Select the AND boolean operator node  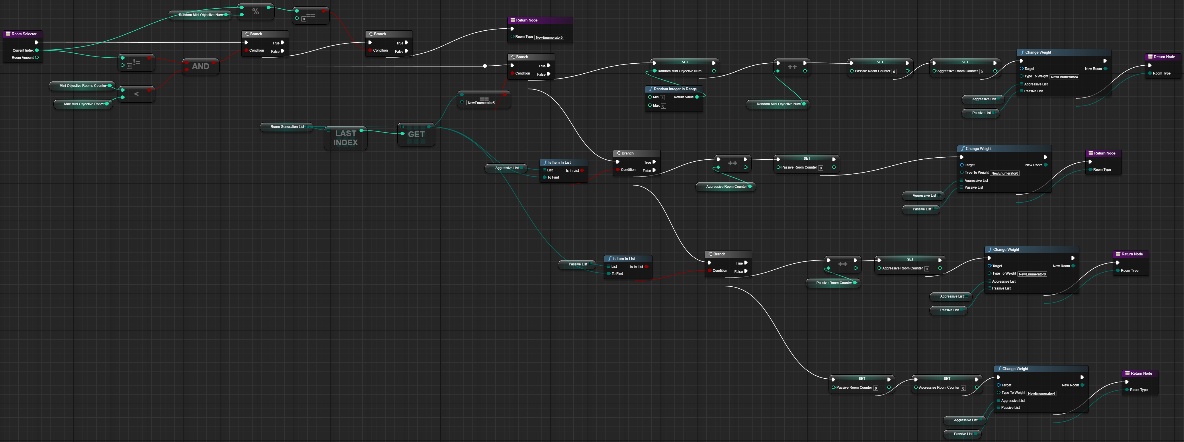200,67
